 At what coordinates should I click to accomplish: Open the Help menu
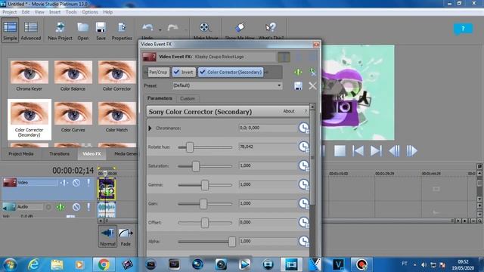(107, 12)
